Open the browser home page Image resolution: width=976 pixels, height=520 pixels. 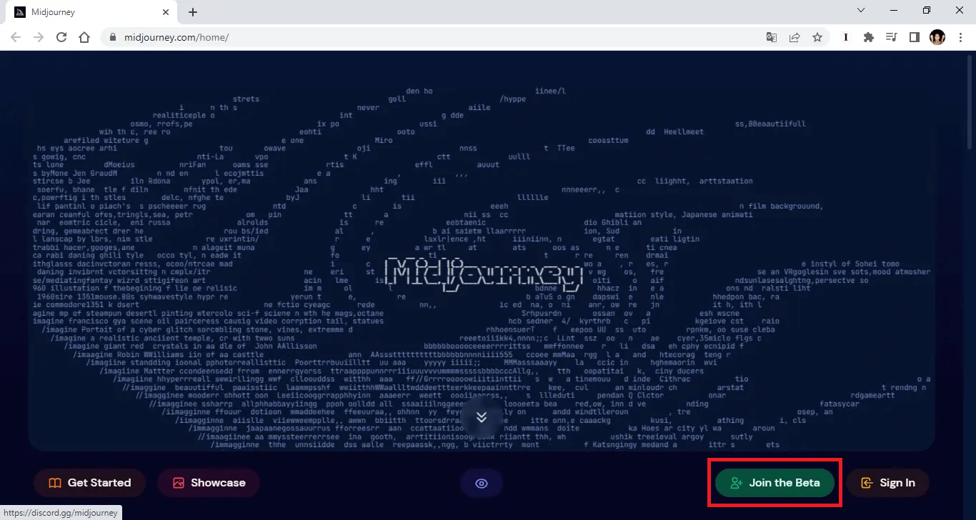tap(84, 37)
